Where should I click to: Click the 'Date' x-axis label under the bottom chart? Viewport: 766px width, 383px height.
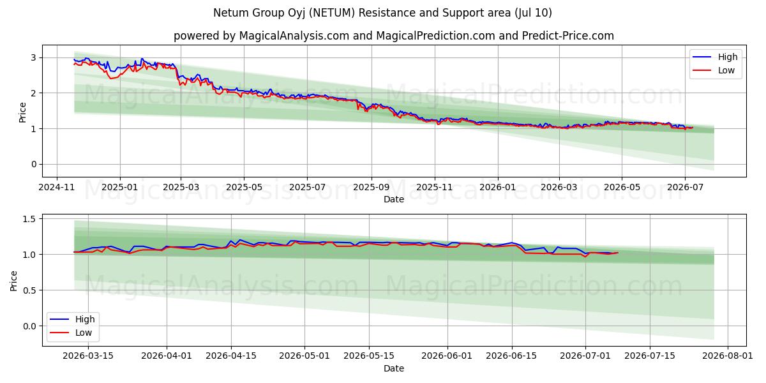(x=394, y=368)
